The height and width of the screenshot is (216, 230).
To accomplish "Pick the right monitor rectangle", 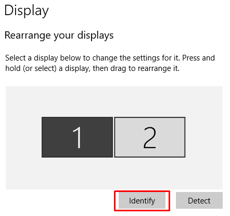I will [x=150, y=137].
